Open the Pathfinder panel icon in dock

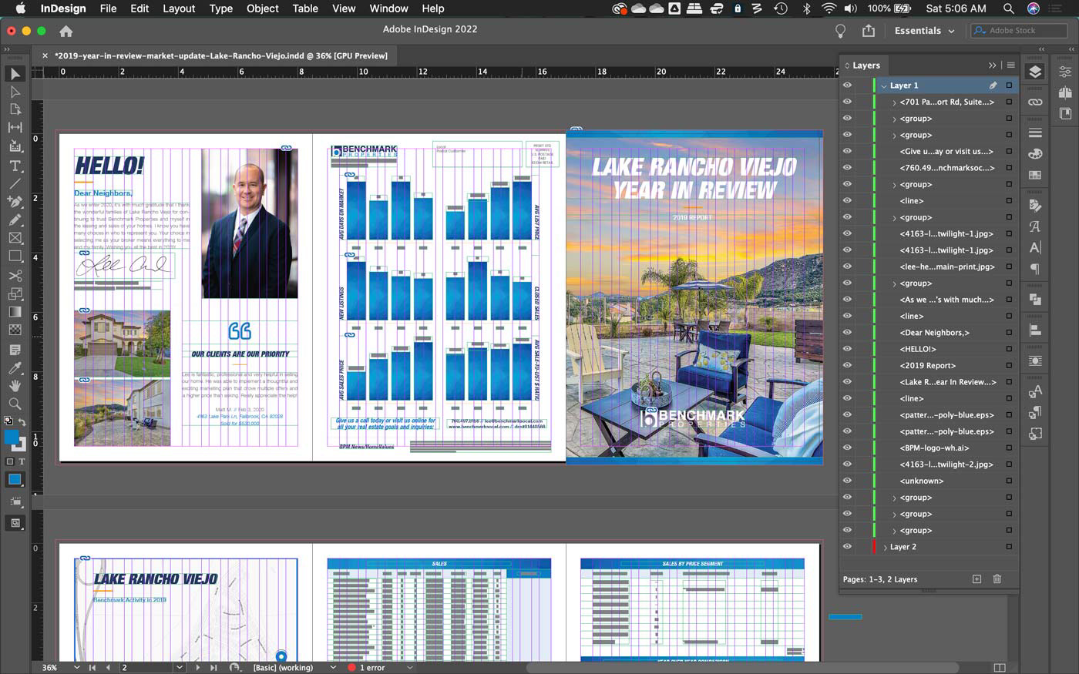(x=1035, y=300)
